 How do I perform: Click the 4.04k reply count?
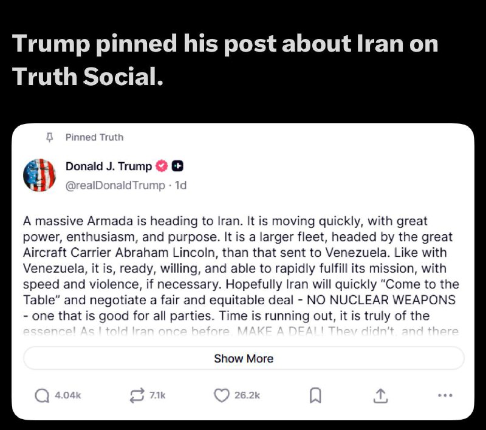[x=67, y=395]
